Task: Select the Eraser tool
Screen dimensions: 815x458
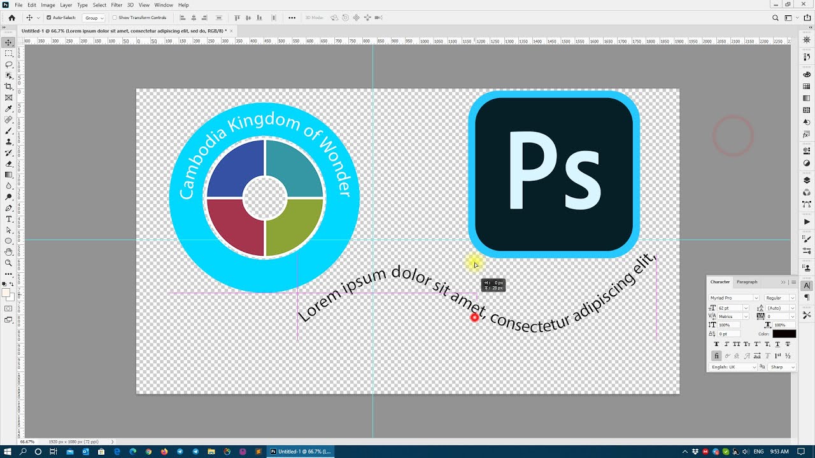Action: tap(8, 163)
